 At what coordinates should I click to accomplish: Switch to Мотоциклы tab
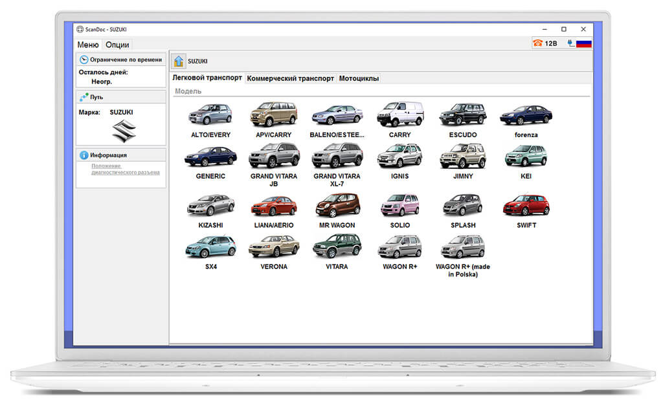pyautogui.click(x=359, y=78)
